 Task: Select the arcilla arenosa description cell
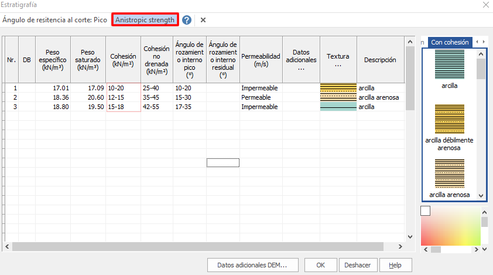click(380, 97)
